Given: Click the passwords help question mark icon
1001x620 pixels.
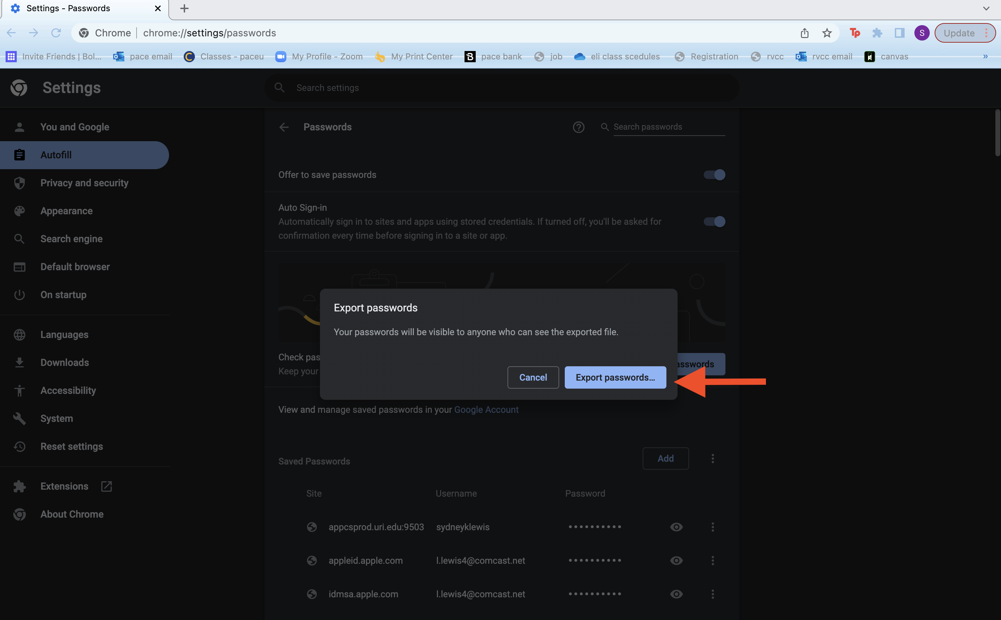Looking at the screenshot, I should point(578,127).
